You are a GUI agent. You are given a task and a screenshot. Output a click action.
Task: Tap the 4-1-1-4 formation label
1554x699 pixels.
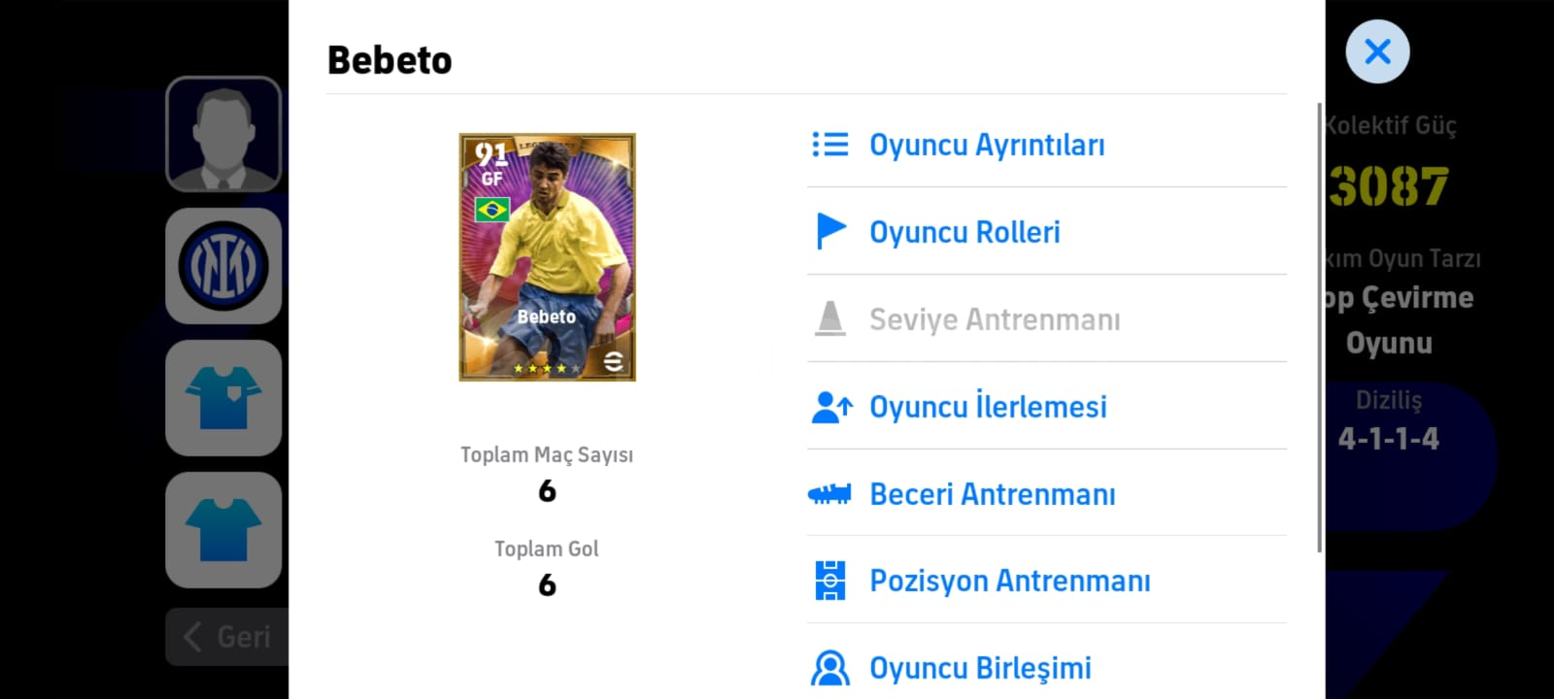point(1389,439)
